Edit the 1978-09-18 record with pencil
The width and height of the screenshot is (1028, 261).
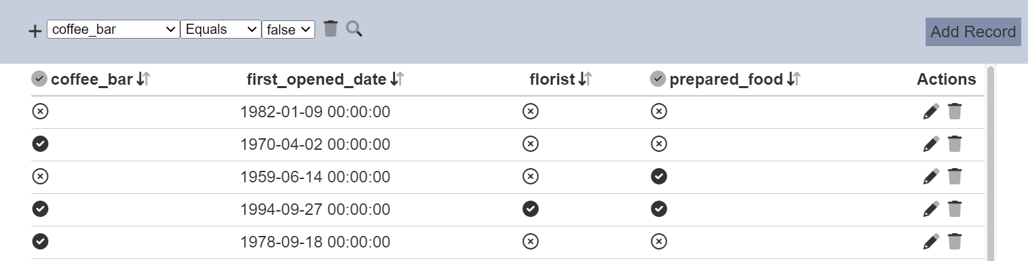pos(931,241)
